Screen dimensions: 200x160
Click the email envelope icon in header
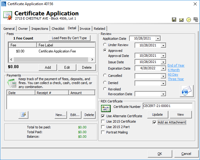[181, 20]
